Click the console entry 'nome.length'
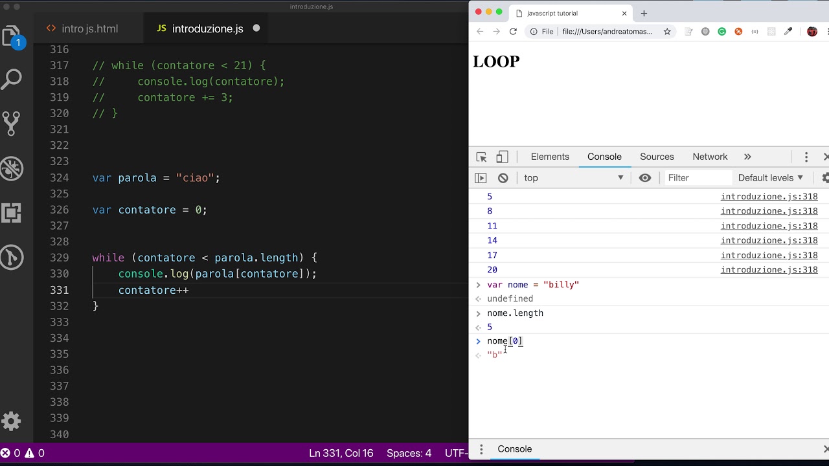Image resolution: width=829 pixels, height=466 pixels. click(x=515, y=313)
